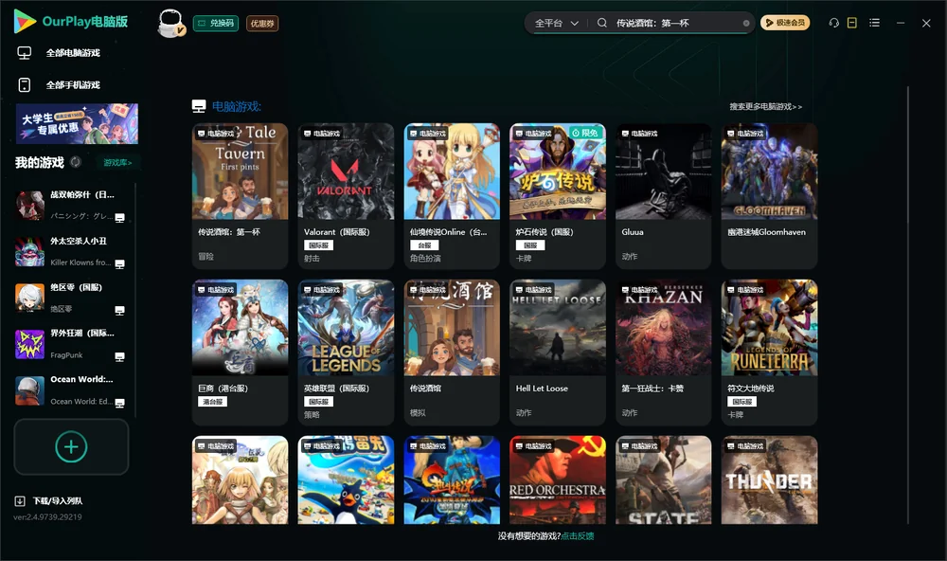Click 国际服 tag under 英雄联盟
Image resolution: width=947 pixels, height=561 pixels.
(x=318, y=402)
